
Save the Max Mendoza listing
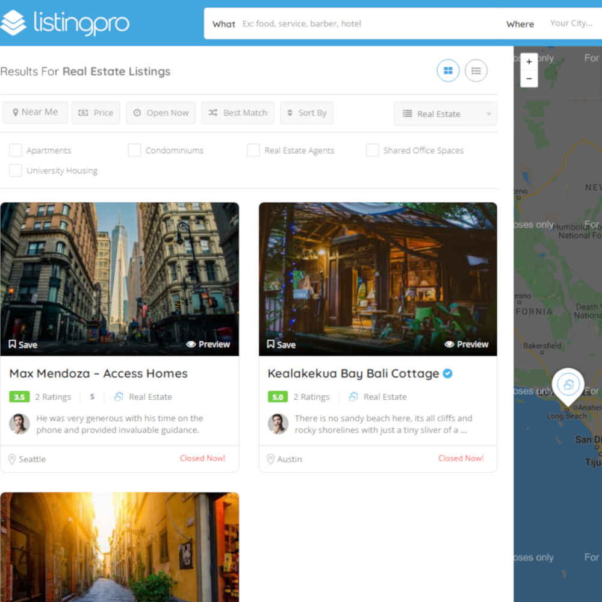[23, 344]
